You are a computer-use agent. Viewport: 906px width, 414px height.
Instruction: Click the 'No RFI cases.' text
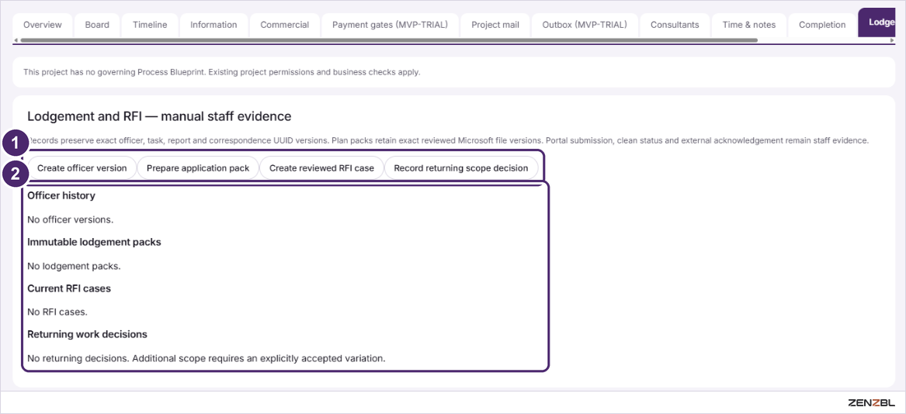tap(57, 312)
